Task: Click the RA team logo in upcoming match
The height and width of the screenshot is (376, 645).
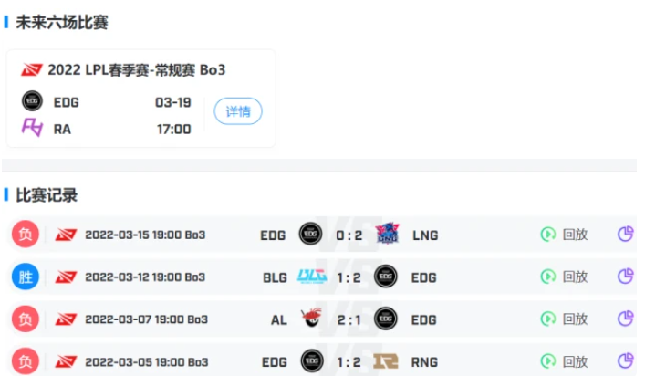Action: 32,128
